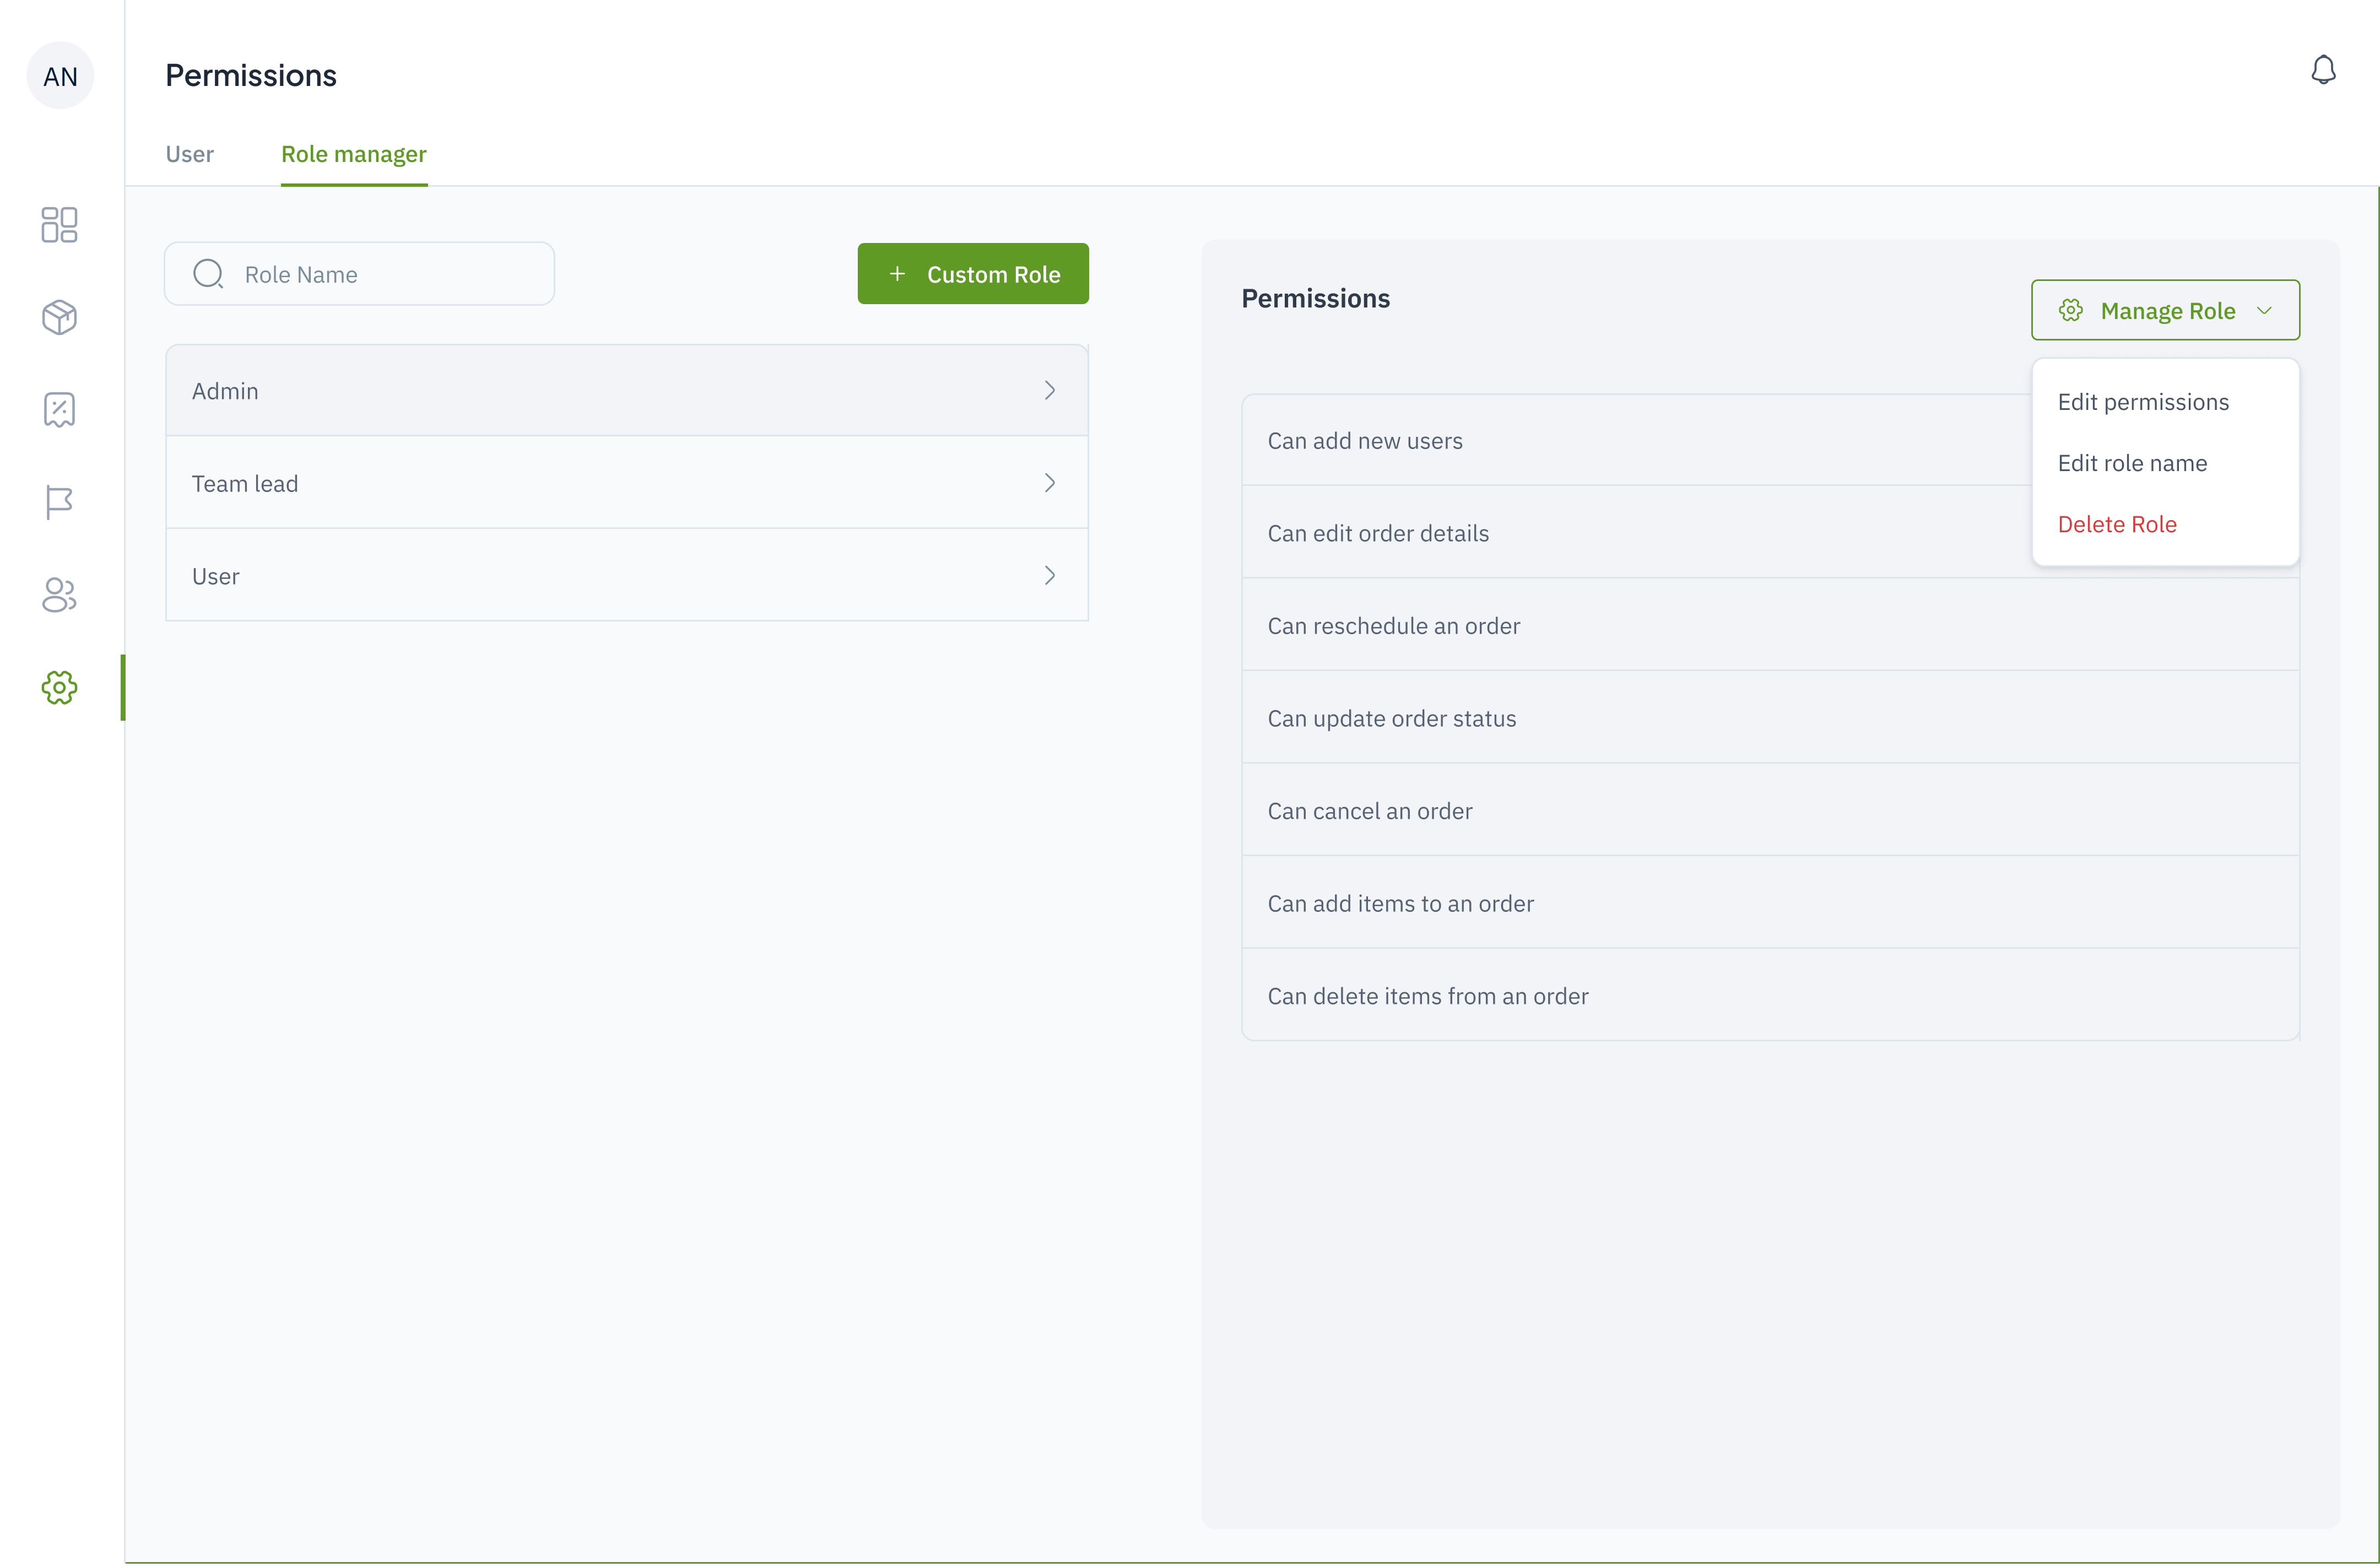
Task: Expand the Team lead role chevron
Action: (1049, 483)
